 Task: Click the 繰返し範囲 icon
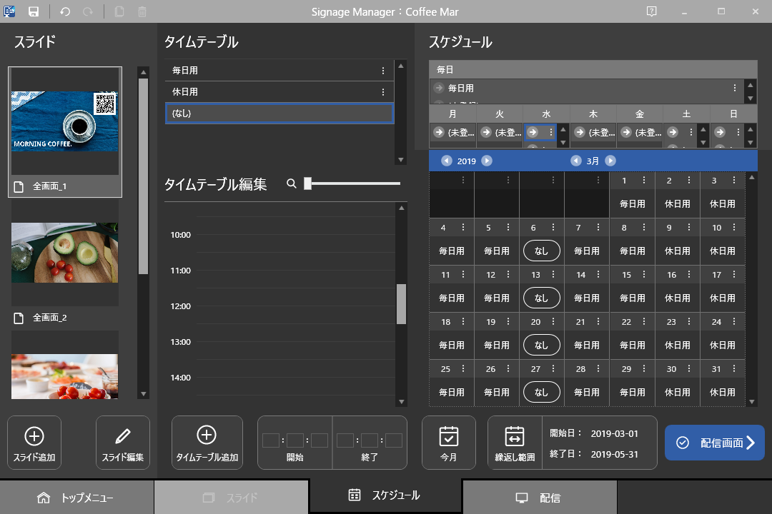[x=515, y=435]
